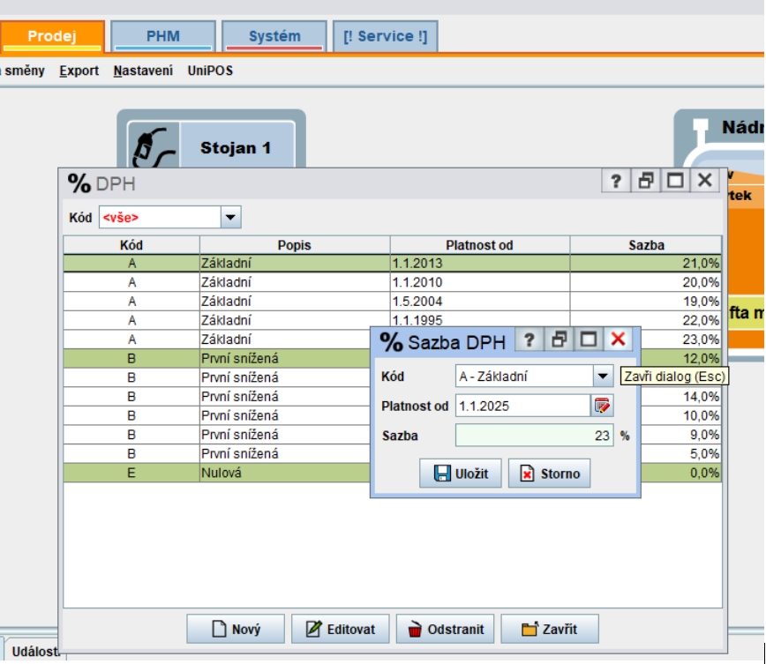This screenshot has width=766, height=664.
Task: Create new record with Nový button
Action: [x=236, y=630]
